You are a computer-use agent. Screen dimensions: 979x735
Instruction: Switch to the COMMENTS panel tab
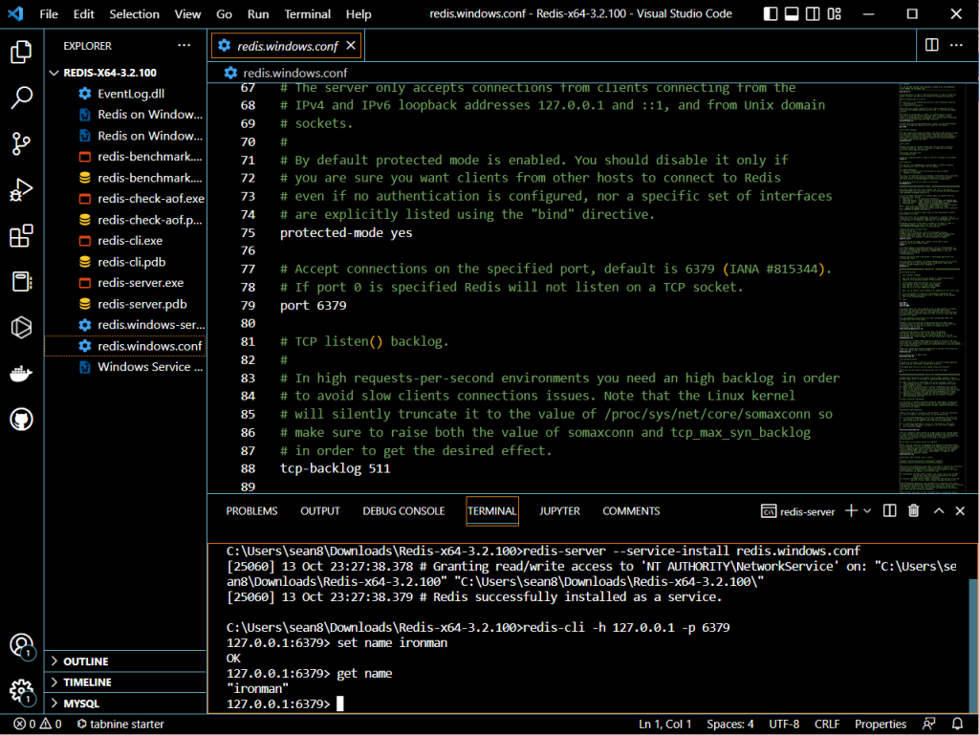[x=631, y=511]
